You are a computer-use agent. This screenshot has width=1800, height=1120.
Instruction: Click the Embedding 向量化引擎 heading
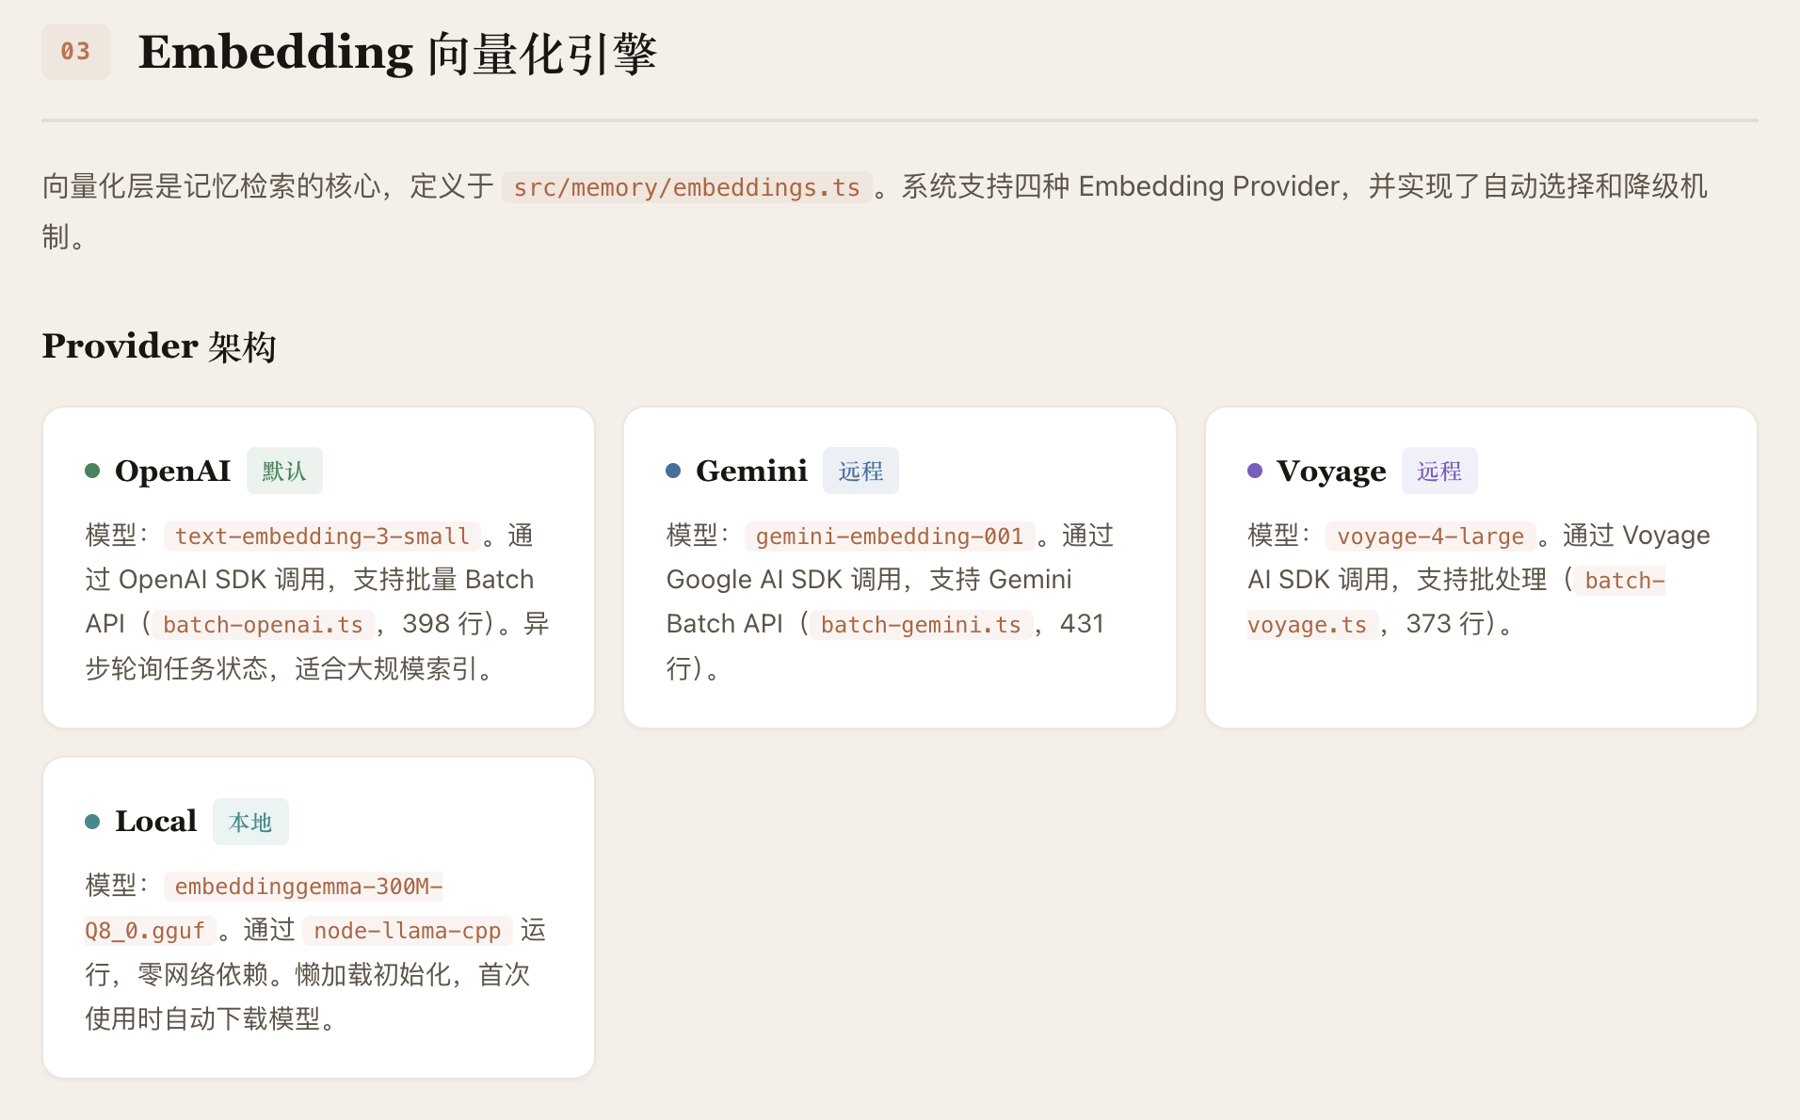[396, 53]
